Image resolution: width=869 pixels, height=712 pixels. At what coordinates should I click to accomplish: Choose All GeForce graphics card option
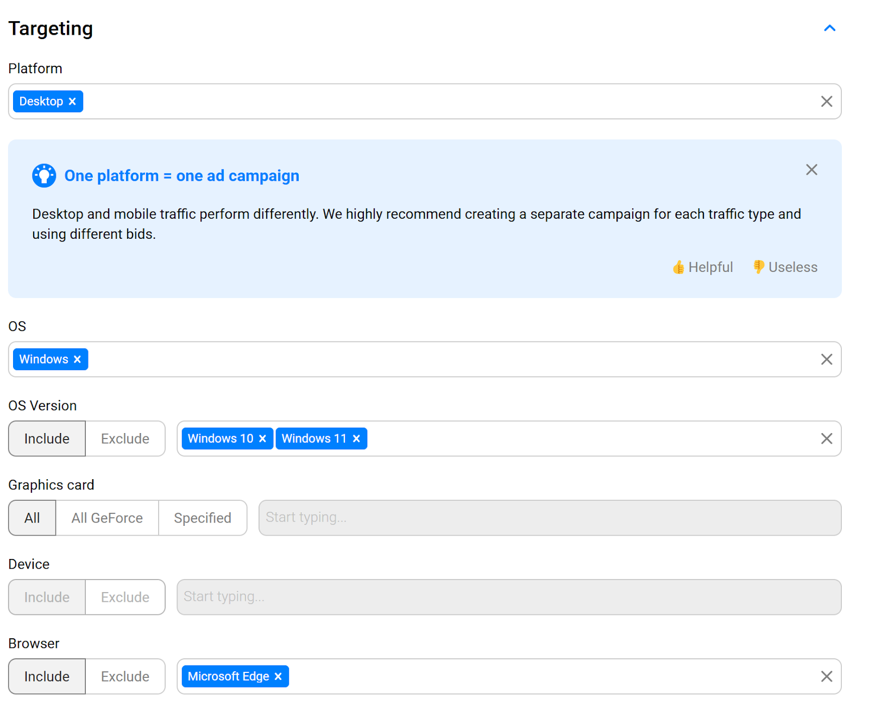coord(107,518)
